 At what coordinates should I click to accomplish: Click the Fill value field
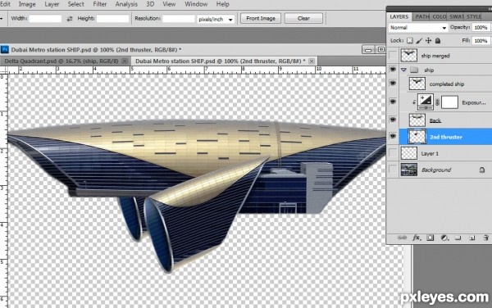(481, 41)
